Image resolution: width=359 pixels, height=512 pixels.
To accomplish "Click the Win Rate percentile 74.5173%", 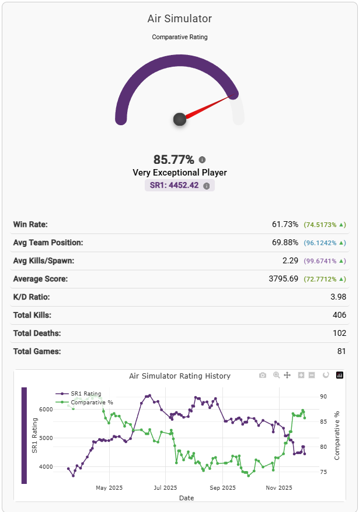I will click(325, 225).
